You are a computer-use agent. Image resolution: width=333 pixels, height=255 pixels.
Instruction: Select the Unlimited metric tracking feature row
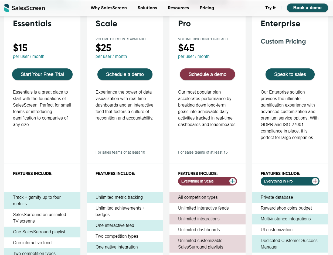pyautogui.click(x=125, y=197)
